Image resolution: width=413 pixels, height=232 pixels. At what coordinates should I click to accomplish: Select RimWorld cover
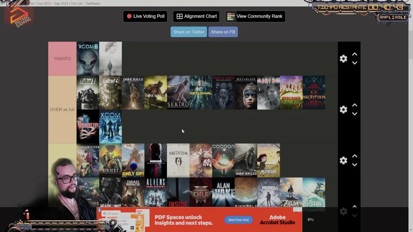[246, 192]
